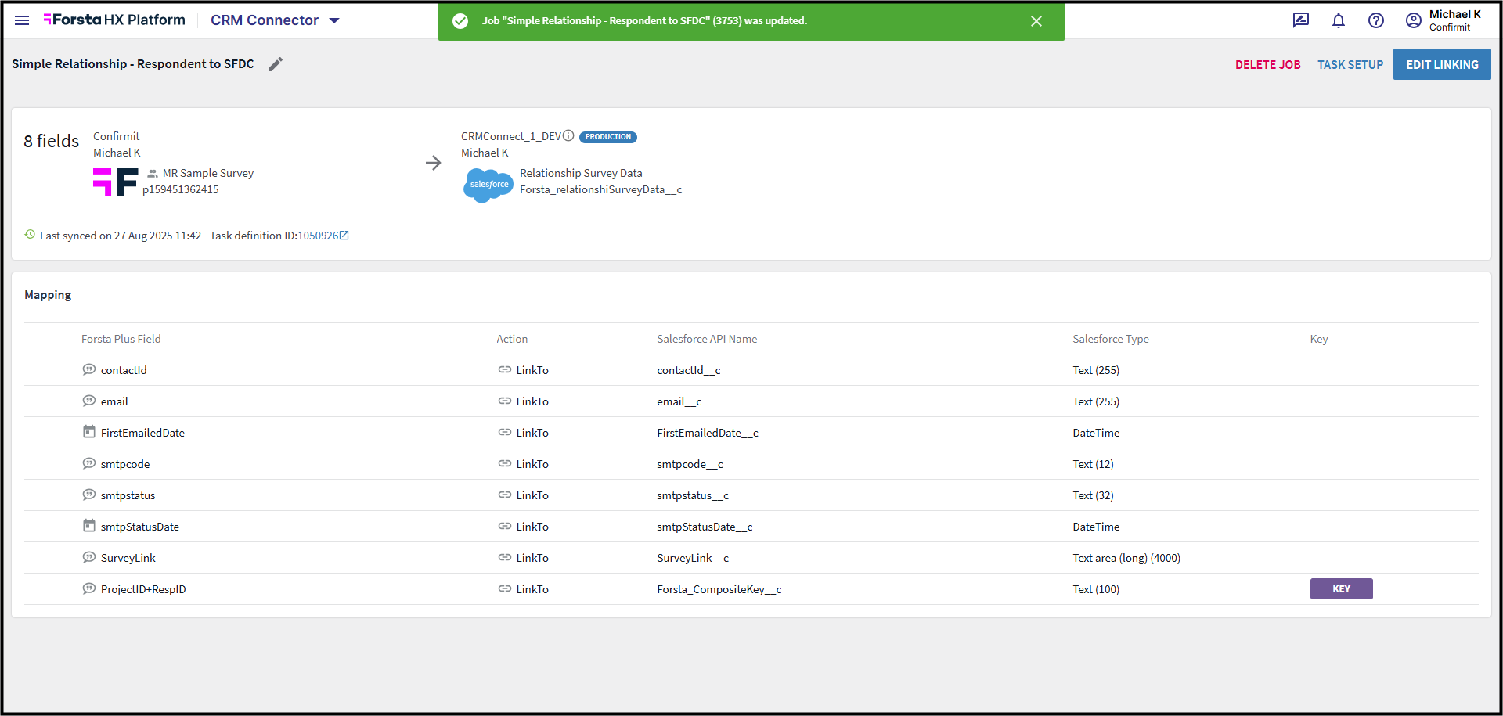The width and height of the screenshot is (1503, 716).
Task: Click the FirstEmailedDate calendar icon
Action: 89,432
